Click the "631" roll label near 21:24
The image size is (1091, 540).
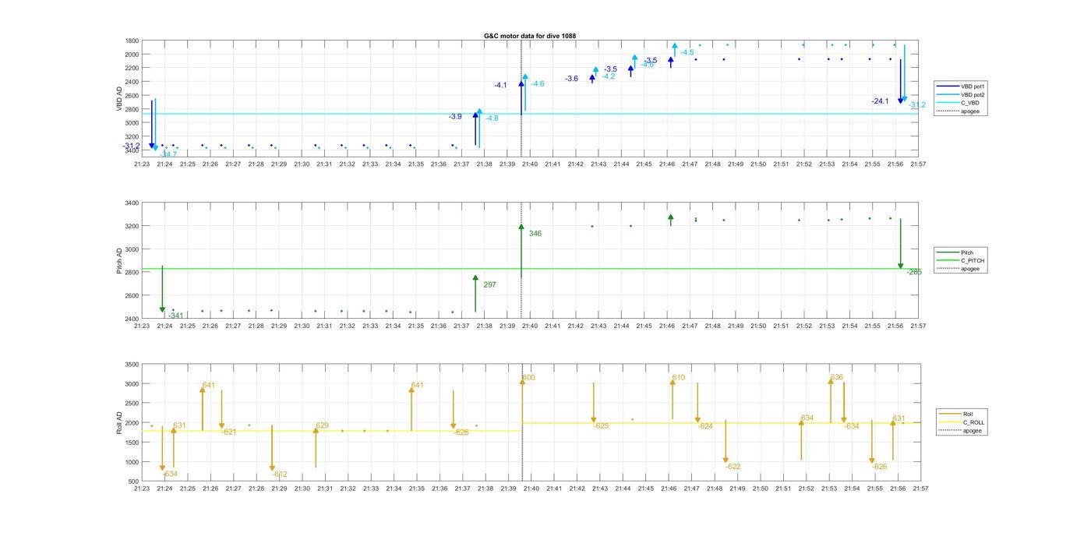point(179,425)
